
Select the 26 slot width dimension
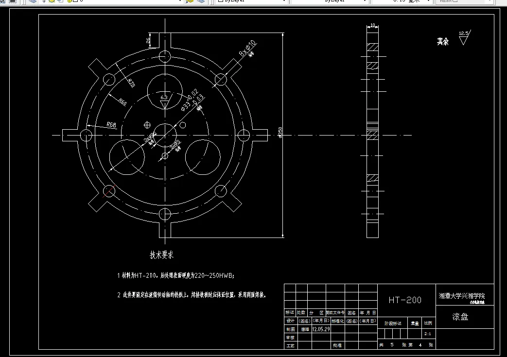point(148,40)
